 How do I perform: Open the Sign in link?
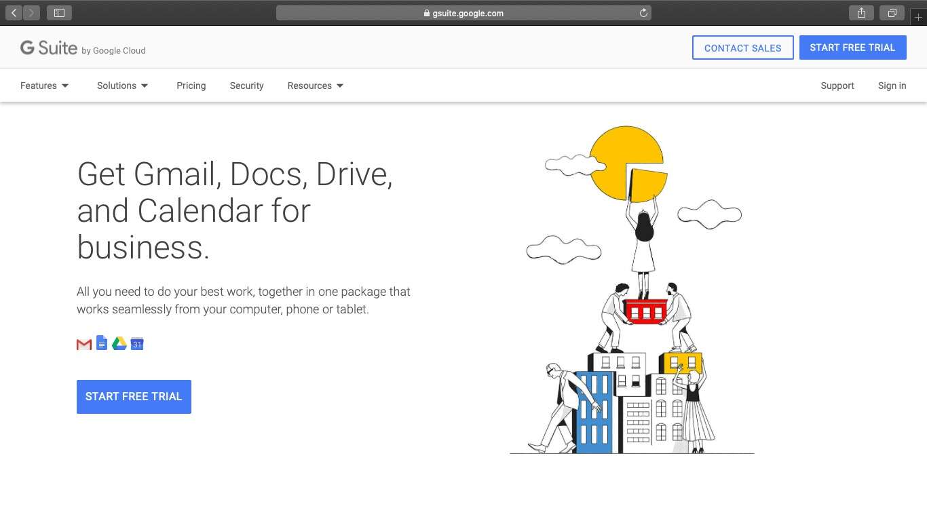pos(891,85)
